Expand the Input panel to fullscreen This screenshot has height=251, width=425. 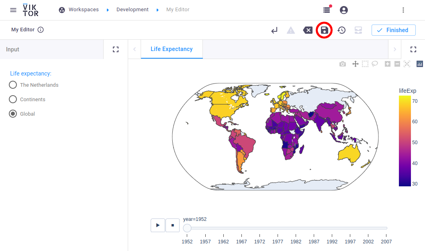[116, 49]
